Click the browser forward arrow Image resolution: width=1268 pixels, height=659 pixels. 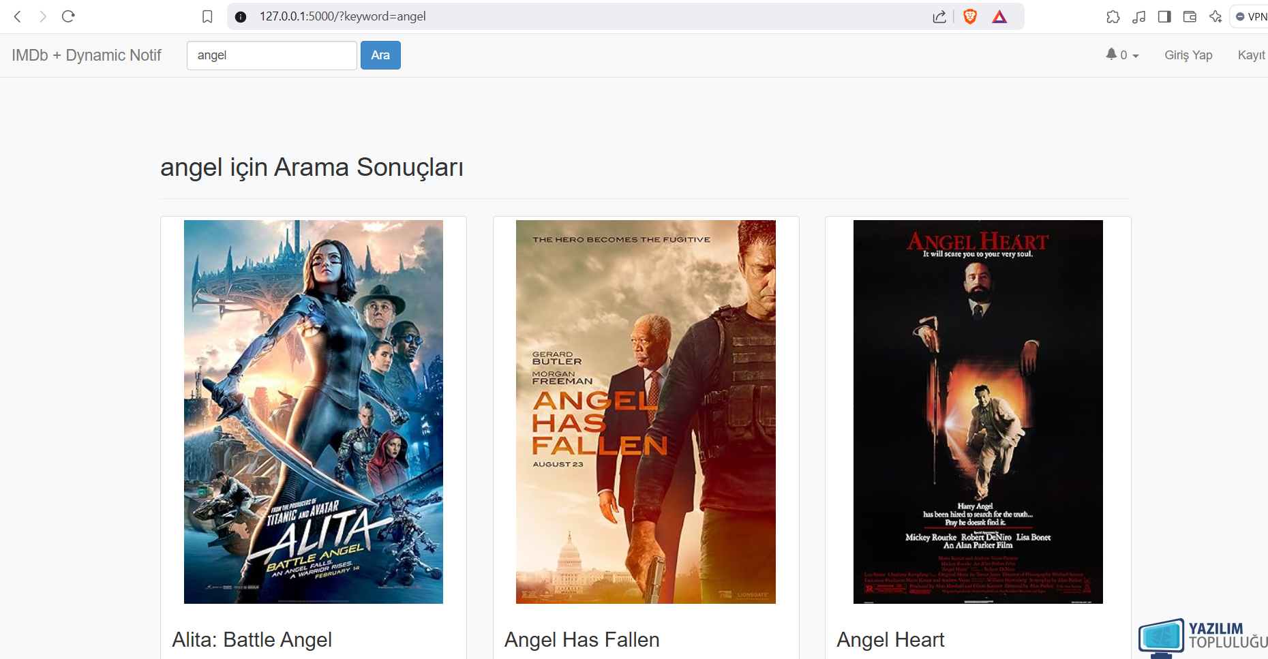[x=43, y=16]
